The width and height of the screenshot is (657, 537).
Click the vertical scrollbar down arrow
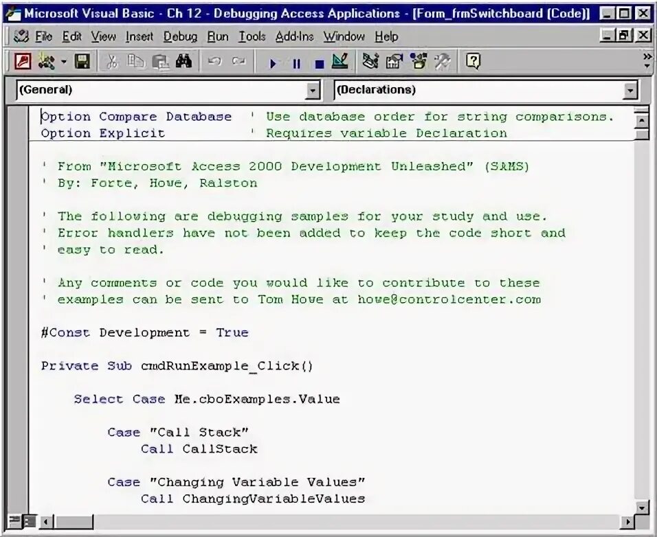pos(642,507)
